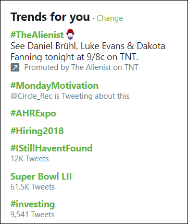188x224 pixels.
Task: Open the #IStillHaventFound hashtag
Action: (52, 148)
